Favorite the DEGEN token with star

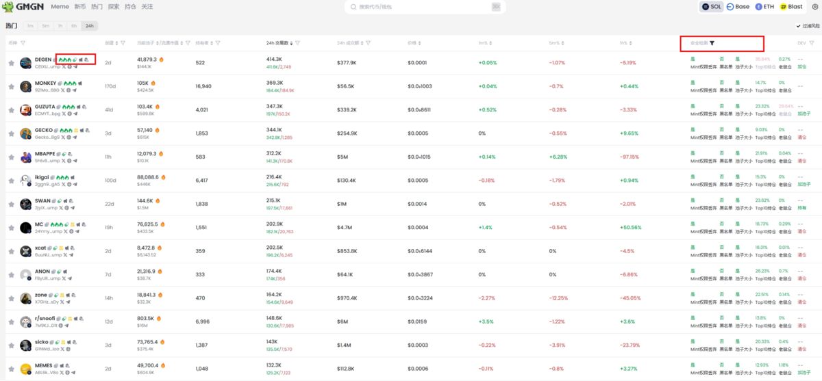11,63
